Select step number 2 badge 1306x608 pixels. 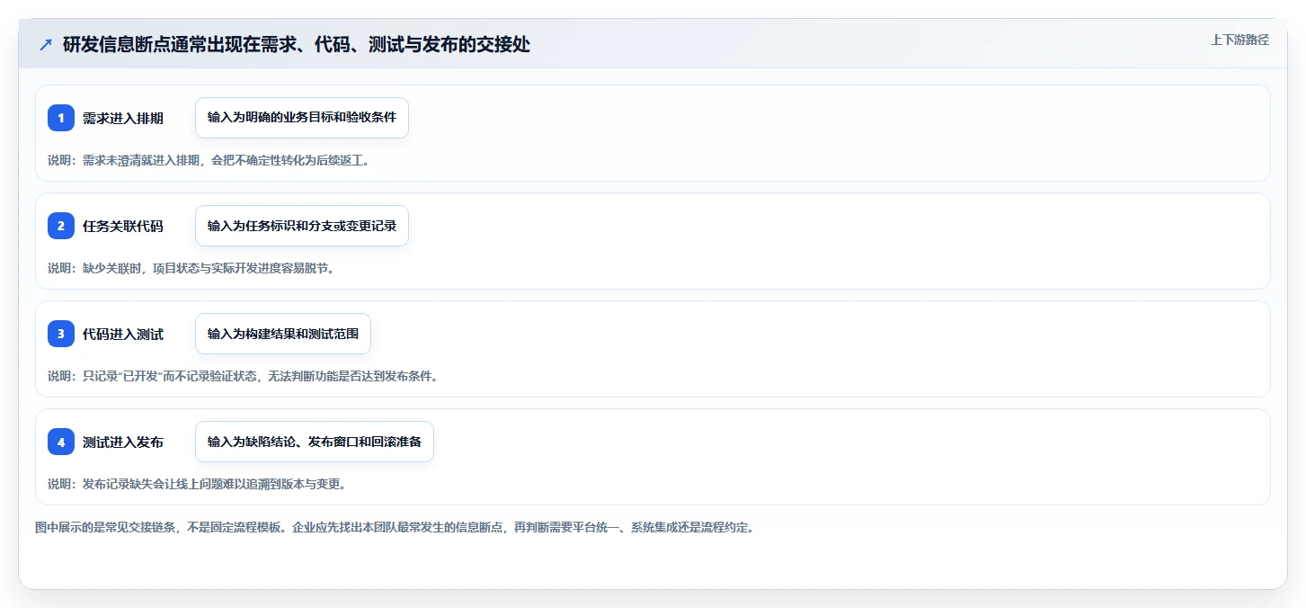(61, 226)
